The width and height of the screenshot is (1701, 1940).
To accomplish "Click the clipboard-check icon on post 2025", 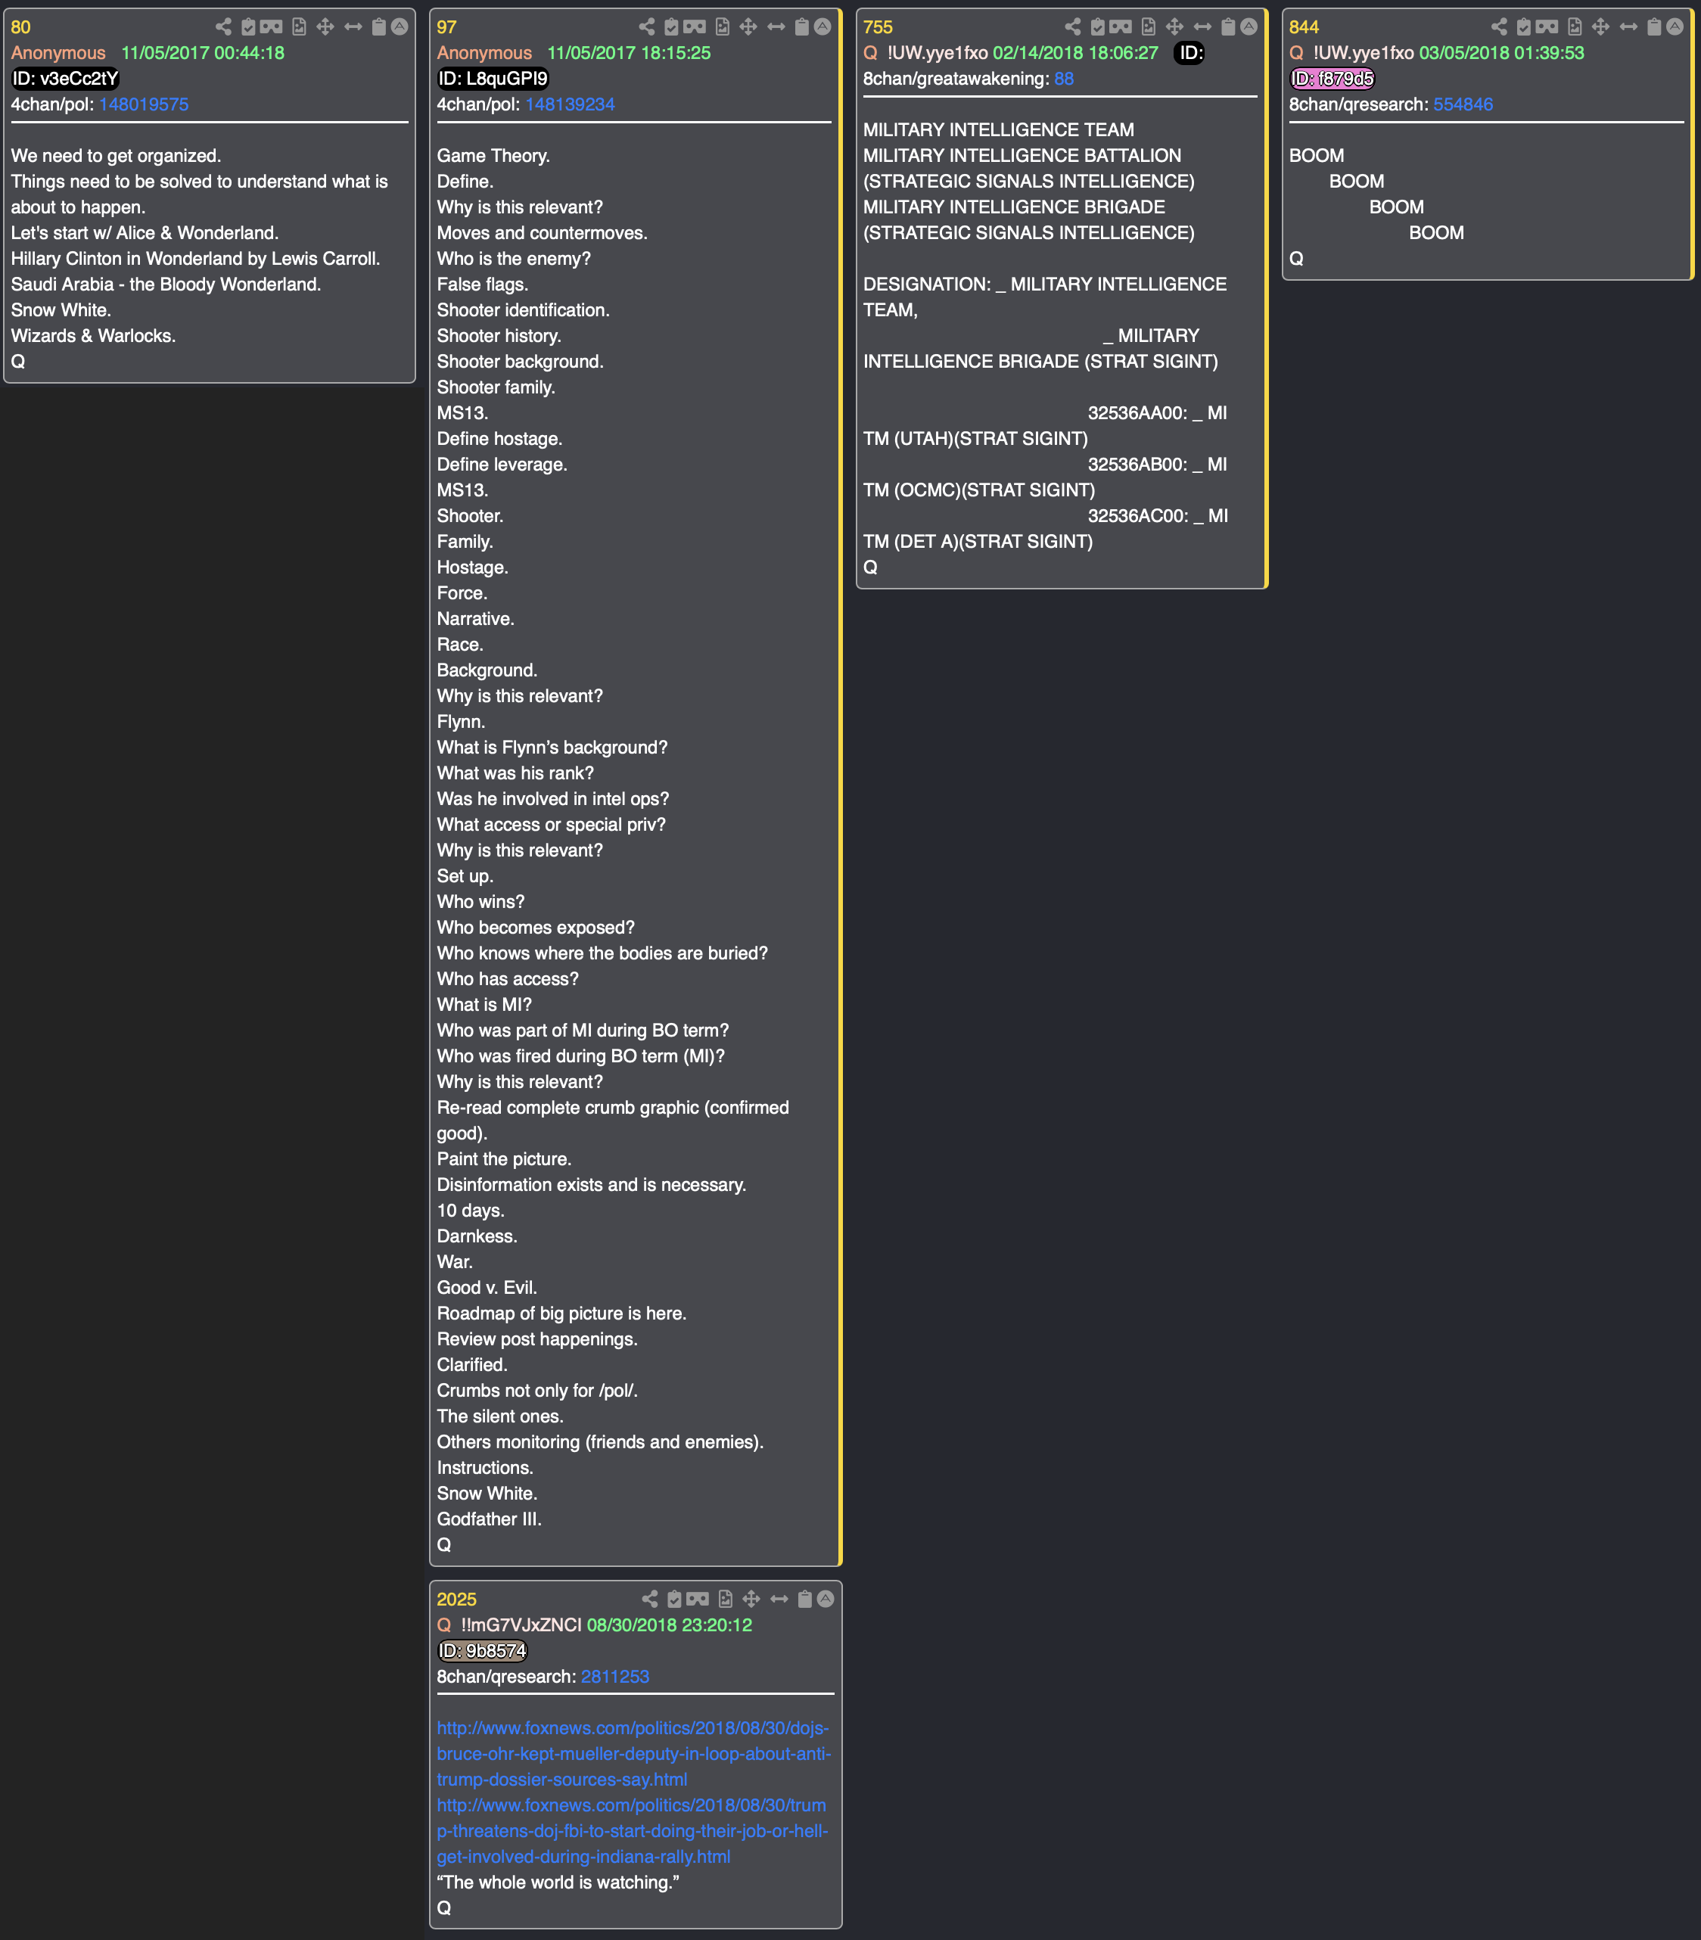I will [x=674, y=1600].
